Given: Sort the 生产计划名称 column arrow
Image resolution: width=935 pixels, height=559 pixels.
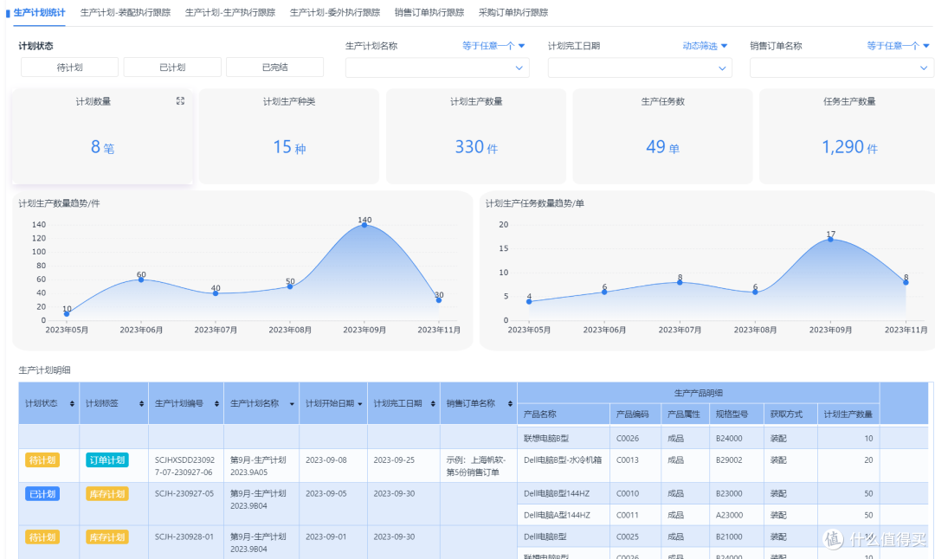Looking at the screenshot, I should [x=293, y=404].
